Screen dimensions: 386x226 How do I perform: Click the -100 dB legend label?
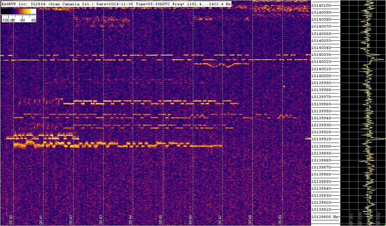pyautogui.click(x=8, y=21)
